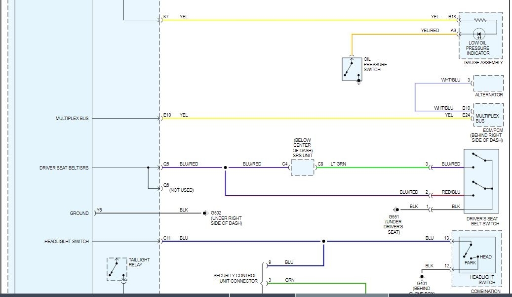Viewport: 512px width, 297px height.
Task: Click the G551 ground symbol
Action: (396, 210)
